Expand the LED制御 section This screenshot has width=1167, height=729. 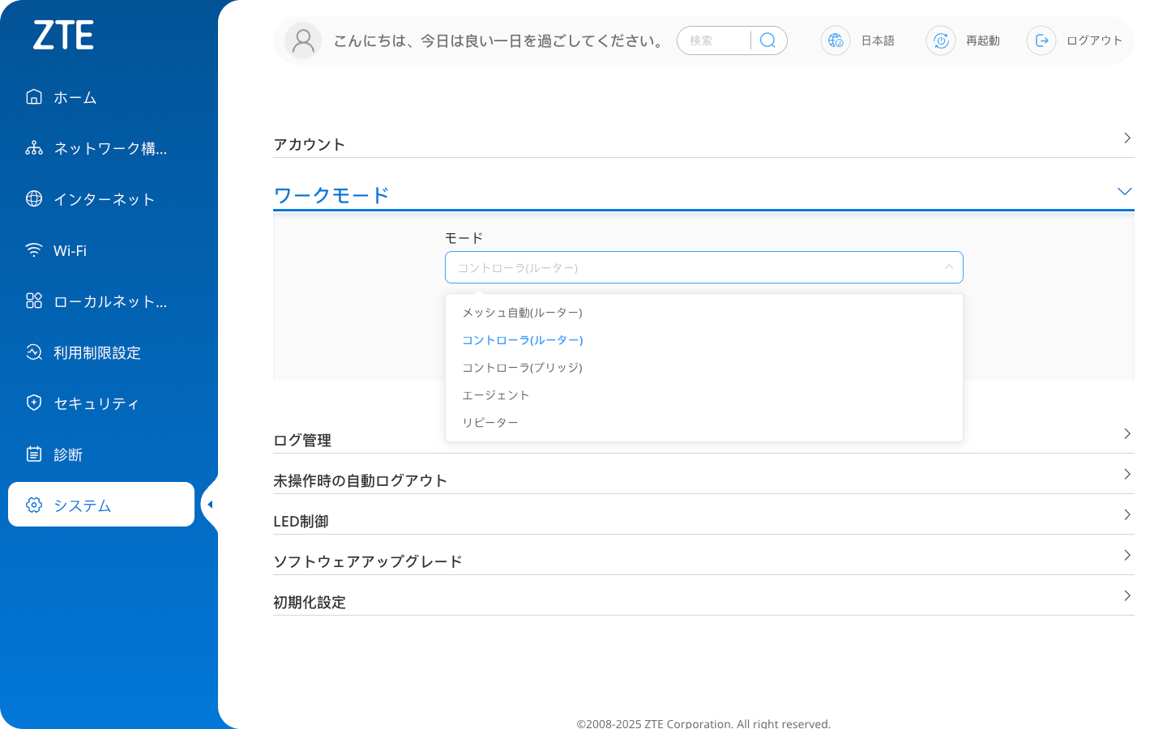tap(1126, 514)
